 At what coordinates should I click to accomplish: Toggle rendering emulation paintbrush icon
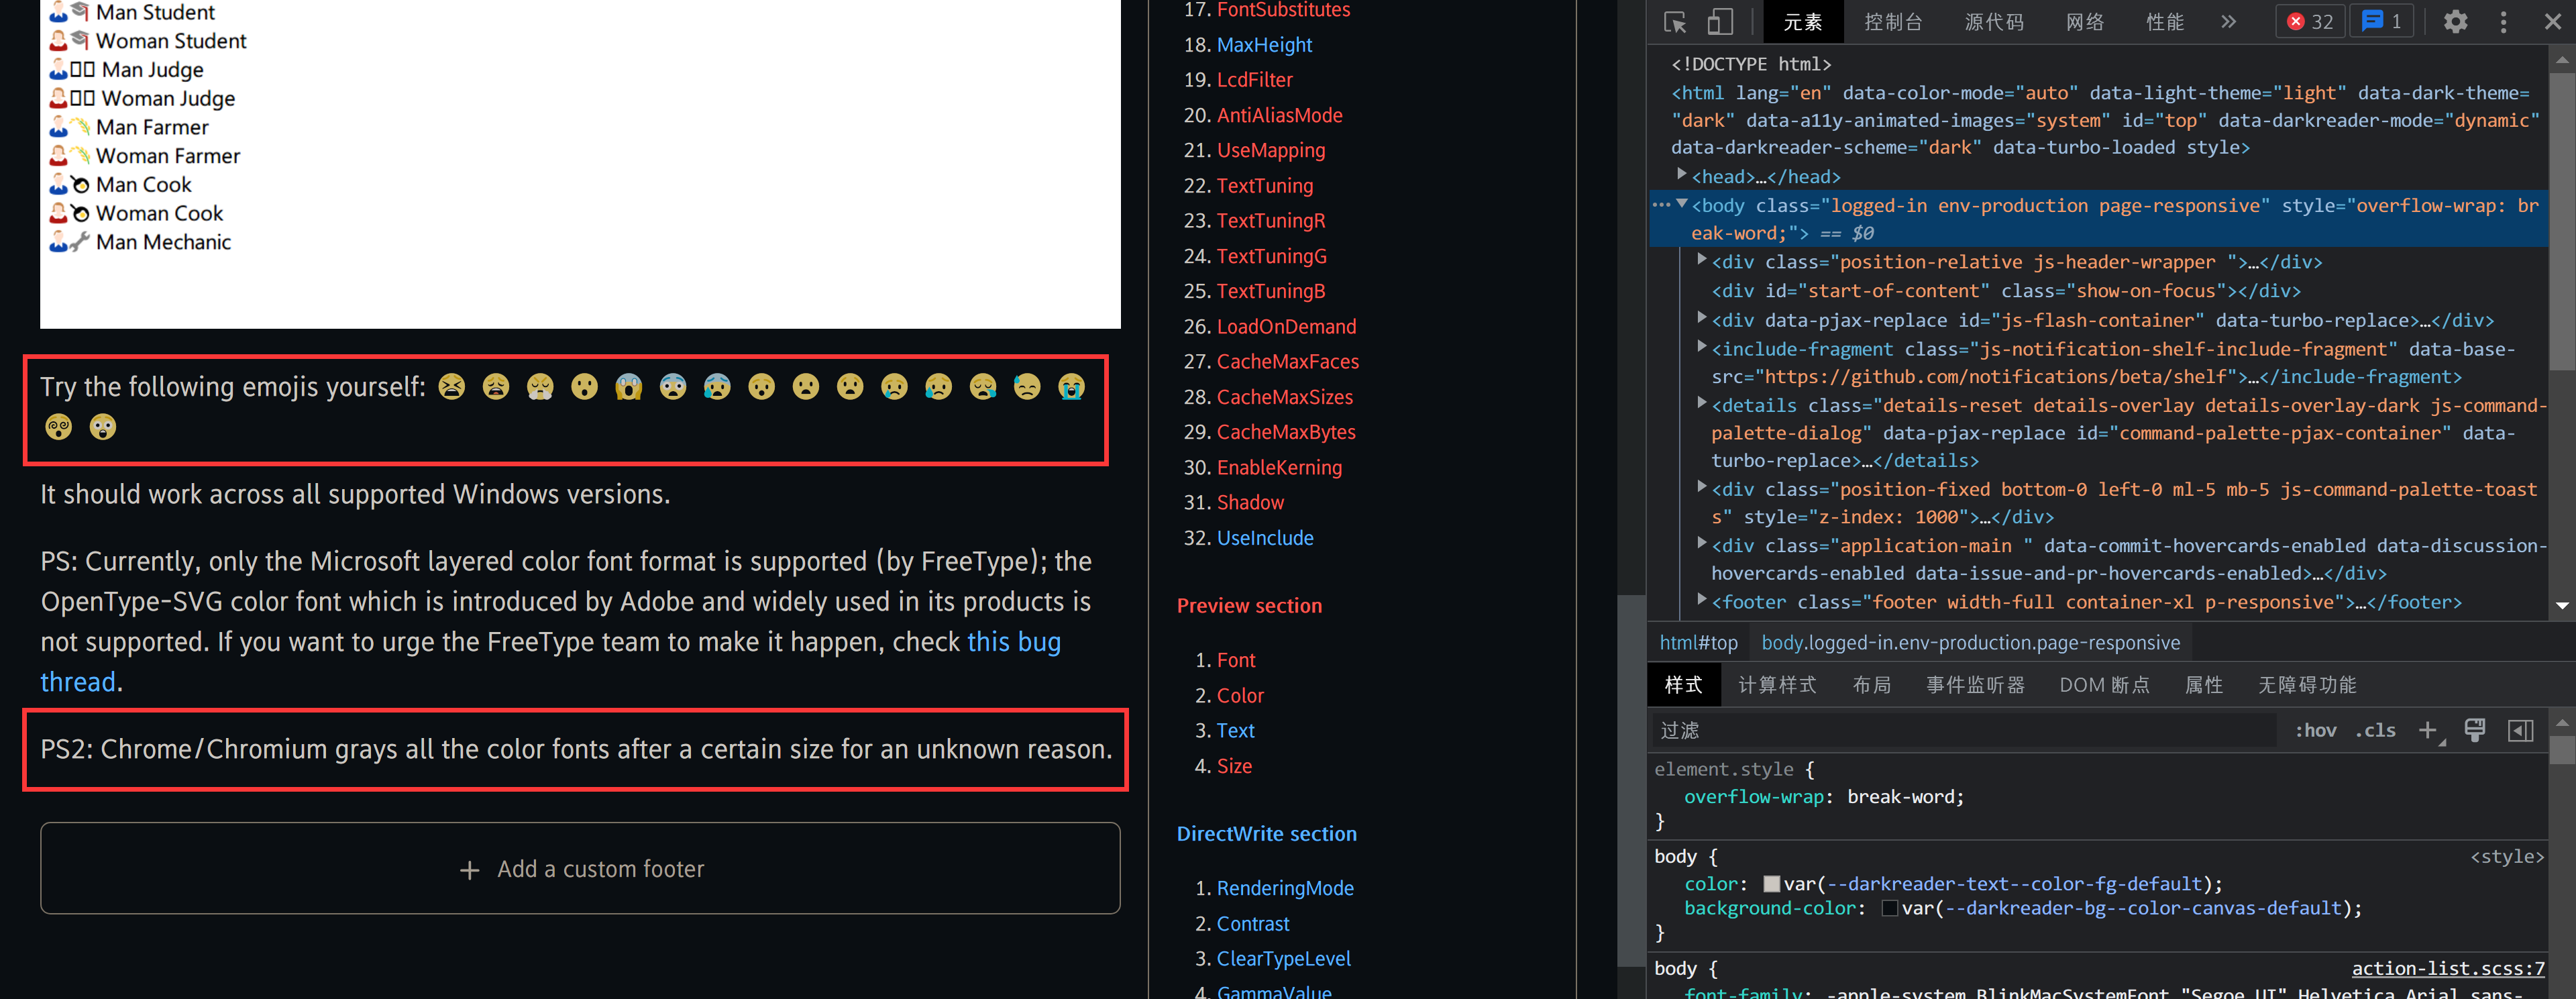[2475, 731]
